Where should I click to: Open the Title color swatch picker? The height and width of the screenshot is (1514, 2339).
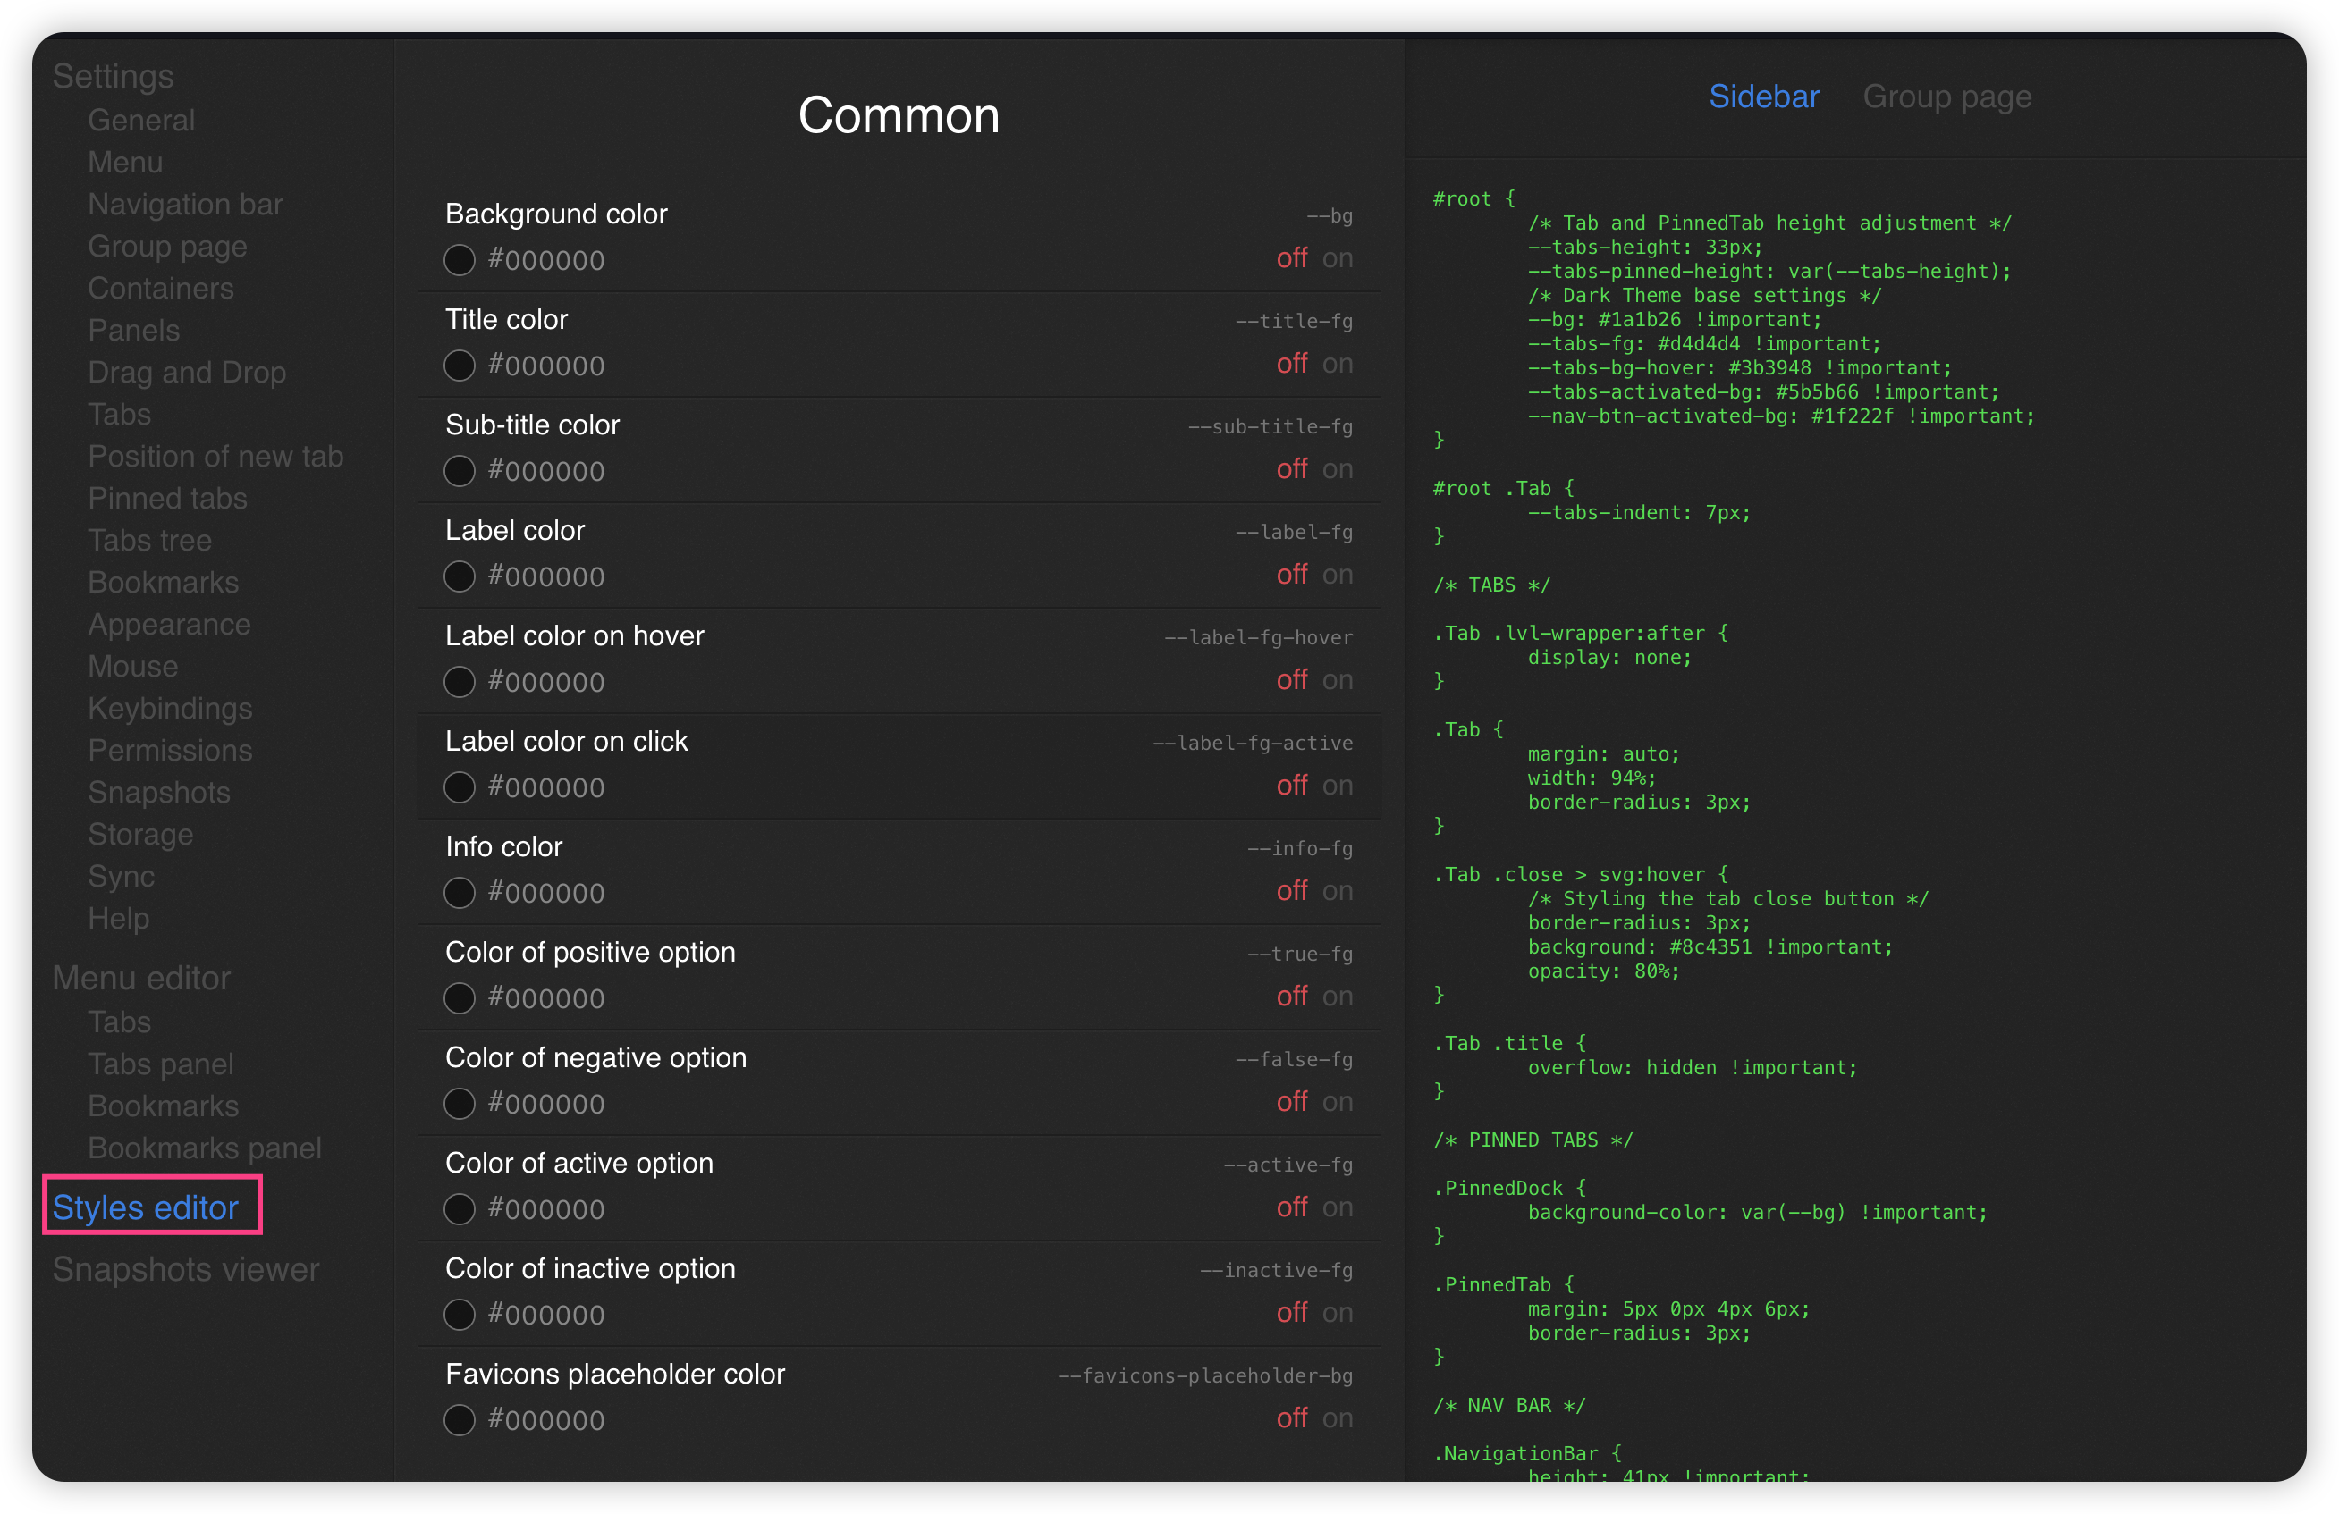coord(459,366)
